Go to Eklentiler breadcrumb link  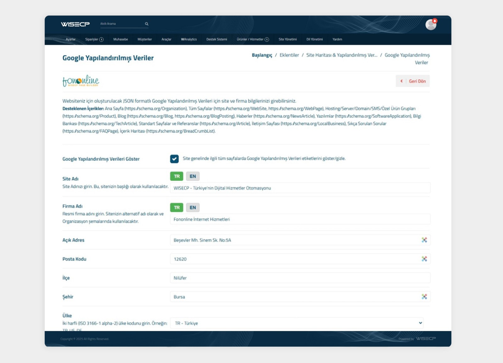click(289, 55)
